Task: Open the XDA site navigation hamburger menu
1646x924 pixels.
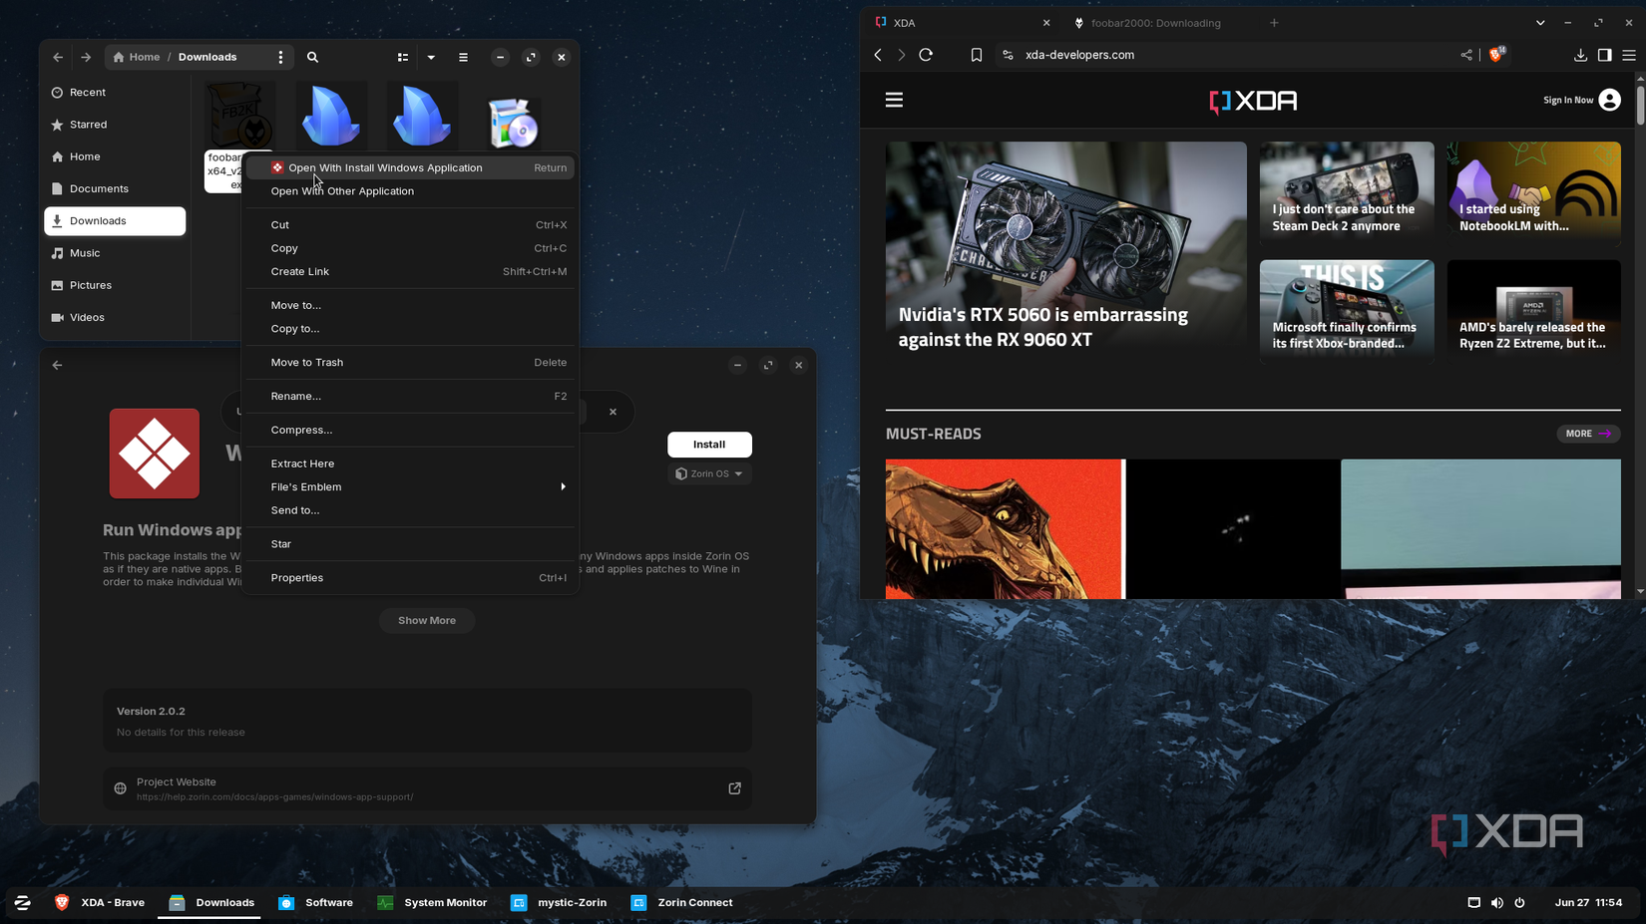Action: tap(894, 100)
